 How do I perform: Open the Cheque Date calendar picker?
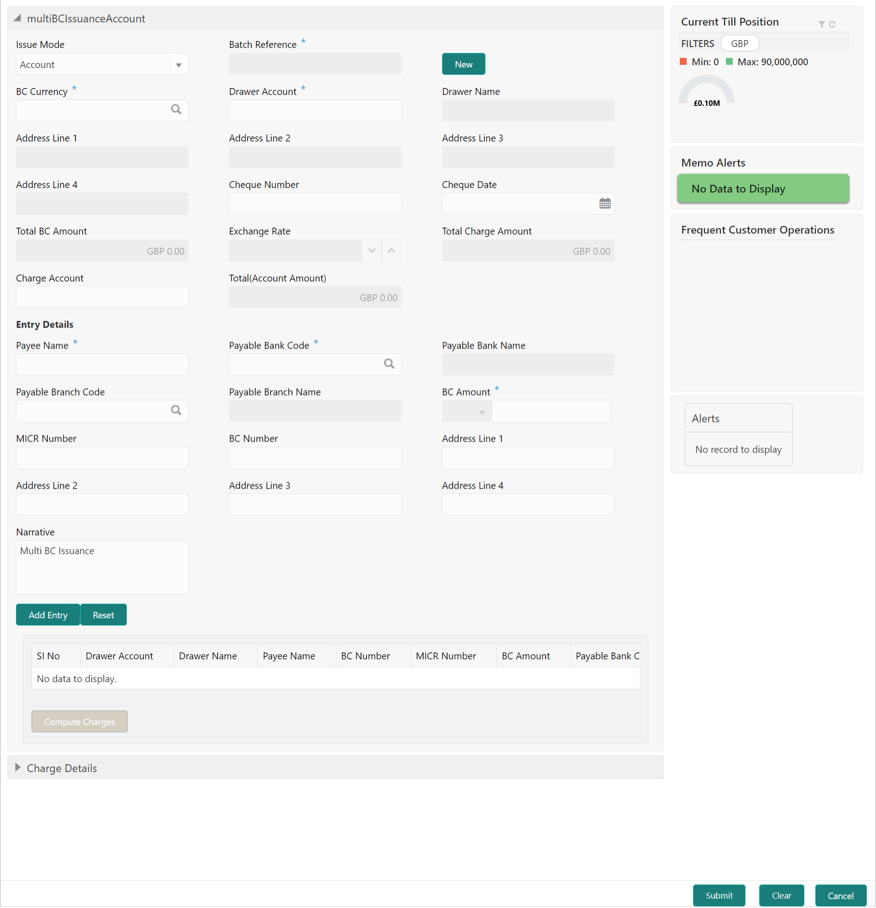605,204
